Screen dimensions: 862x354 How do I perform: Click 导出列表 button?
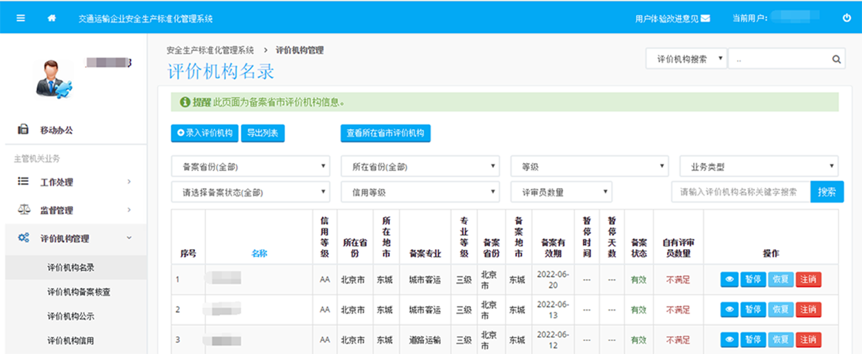click(262, 133)
